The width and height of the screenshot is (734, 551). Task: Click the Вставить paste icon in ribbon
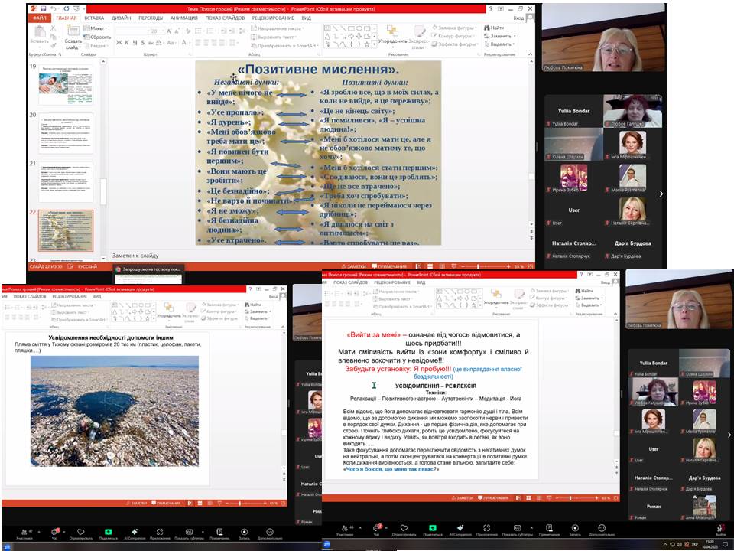[x=38, y=34]
